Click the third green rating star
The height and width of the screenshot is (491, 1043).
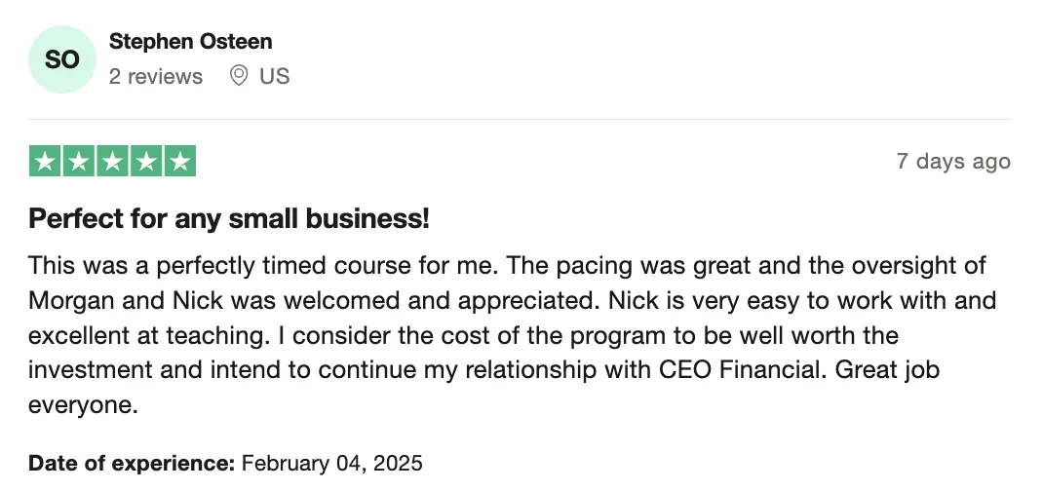point(112,162)
